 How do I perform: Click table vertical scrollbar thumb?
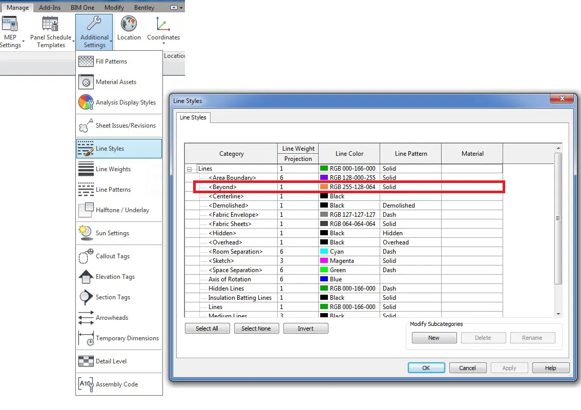tap(558, 218)
